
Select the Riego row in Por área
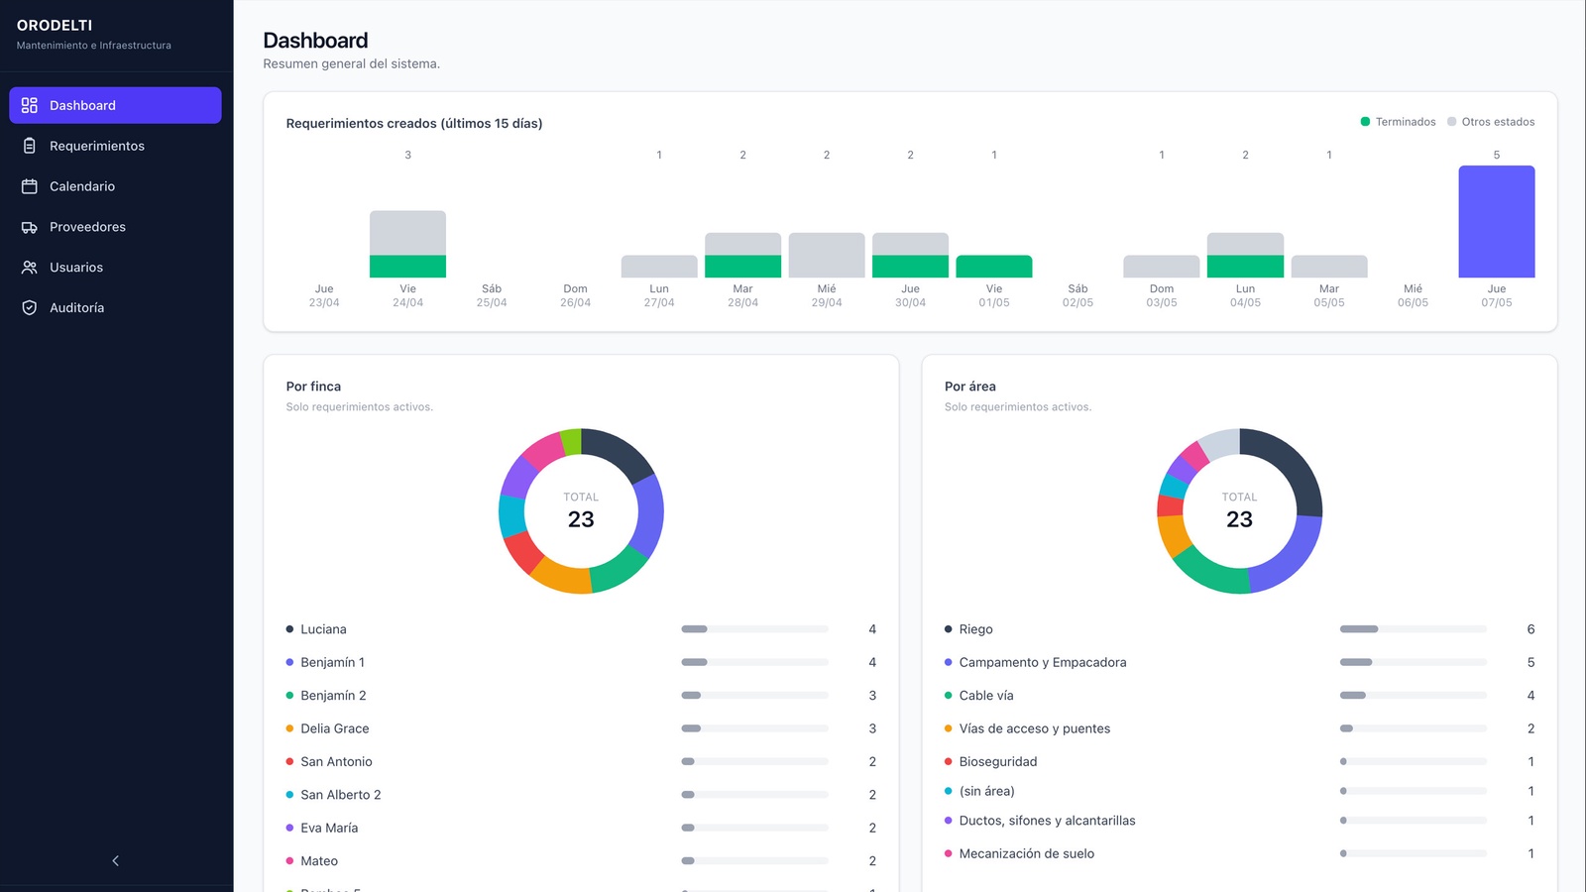pos(1239,629)
